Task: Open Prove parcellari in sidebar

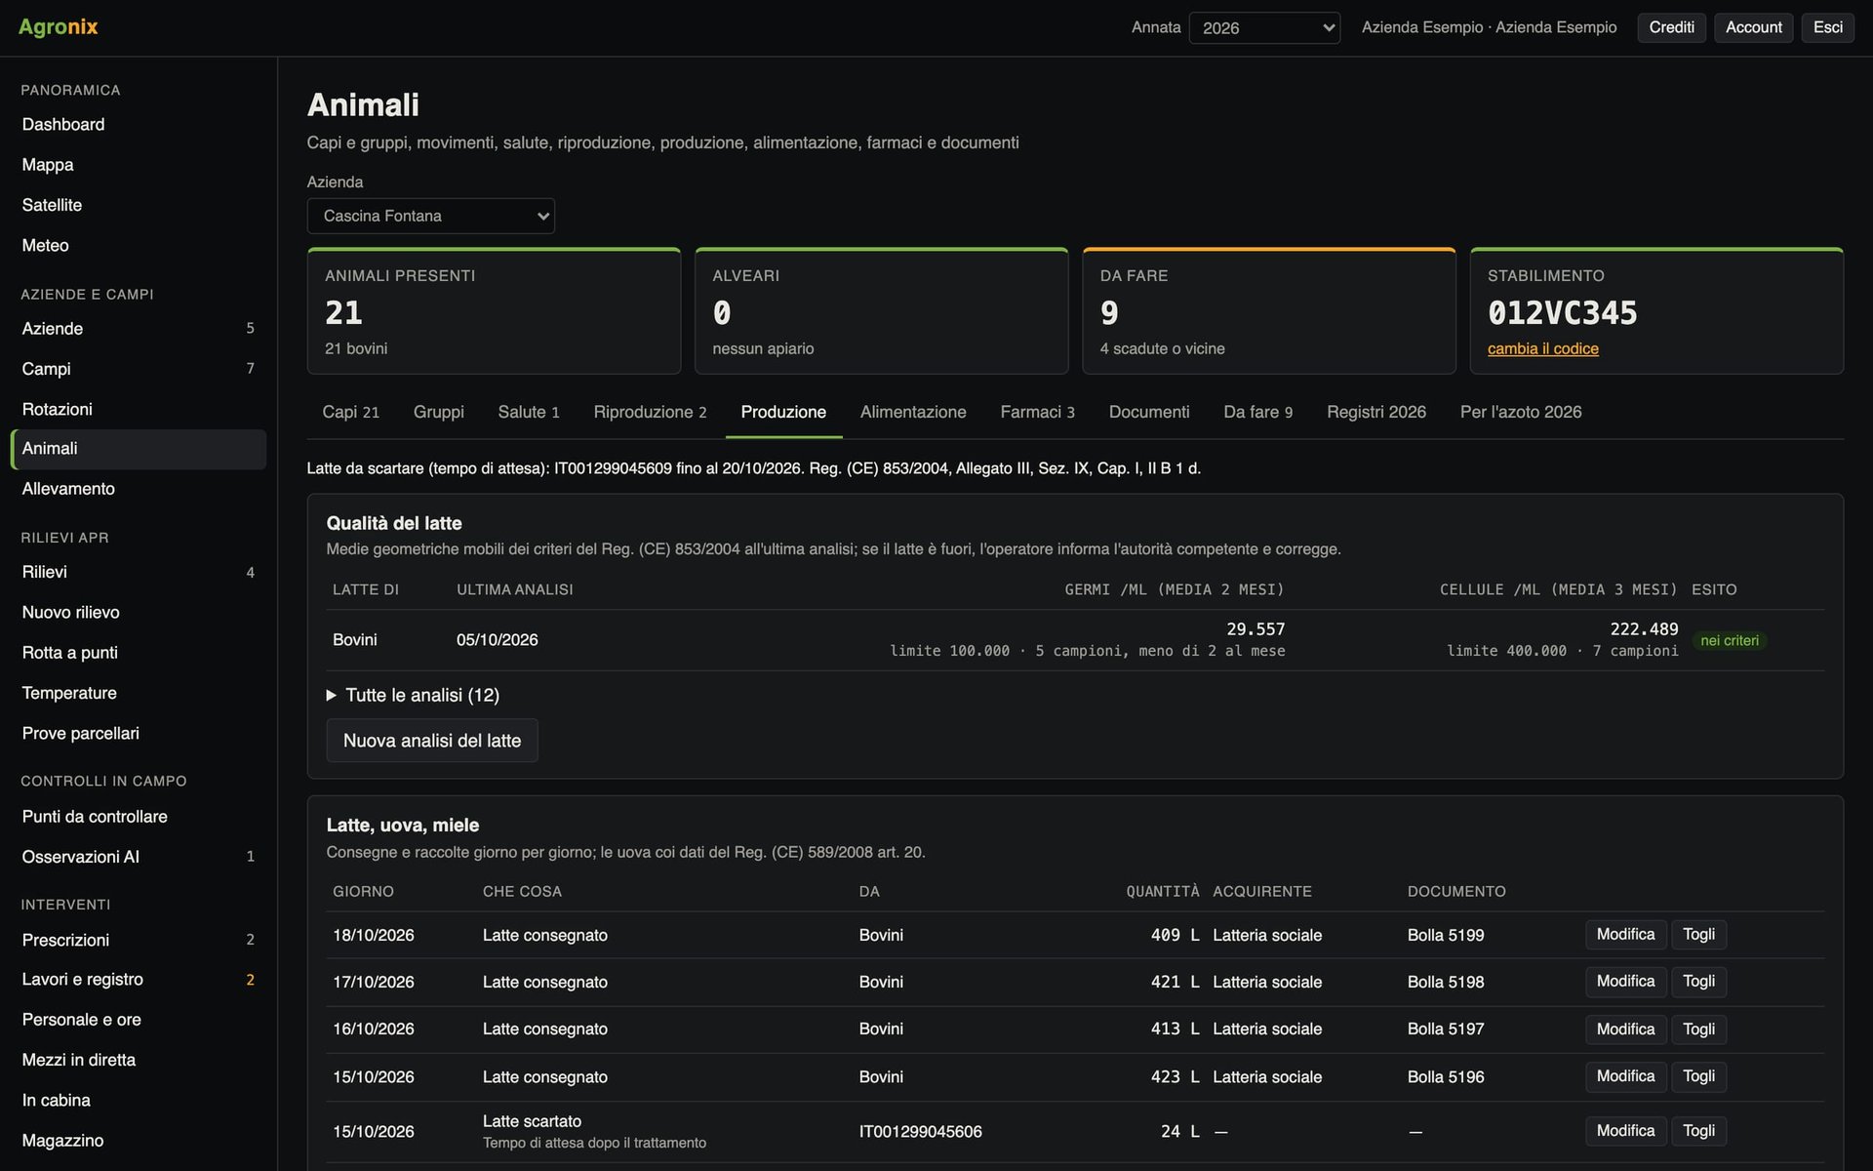Action: point(138,733)
